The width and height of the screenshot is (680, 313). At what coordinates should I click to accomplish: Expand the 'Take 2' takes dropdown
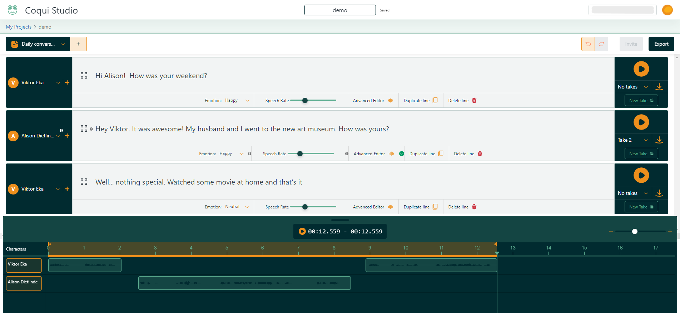[646, 140]
